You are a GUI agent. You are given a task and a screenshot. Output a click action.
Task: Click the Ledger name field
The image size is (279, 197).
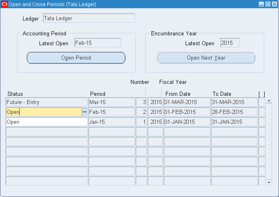(88, 19)
